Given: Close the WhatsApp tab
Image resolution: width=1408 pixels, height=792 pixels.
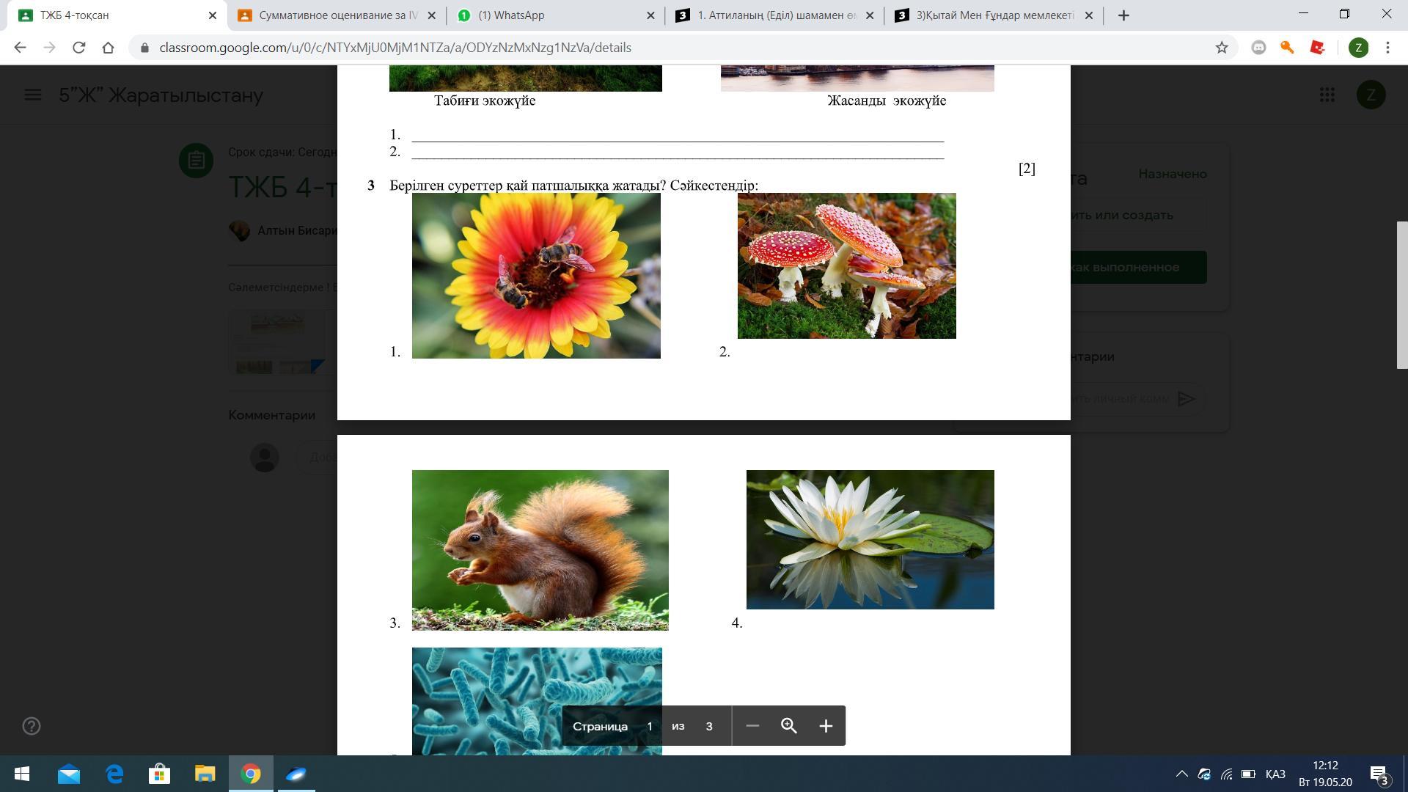Looking at the screenshot, I should [x=650, y=15].
